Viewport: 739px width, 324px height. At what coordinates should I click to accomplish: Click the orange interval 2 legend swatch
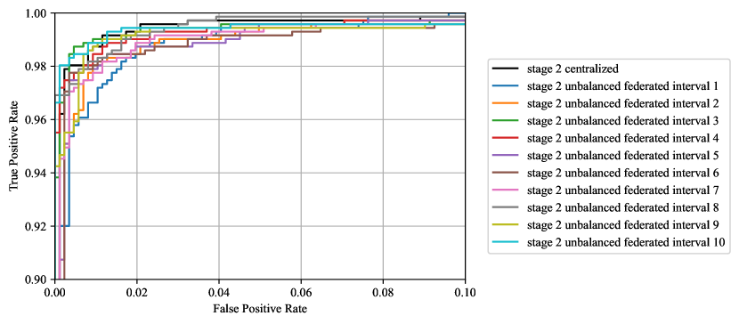[505, 103]
